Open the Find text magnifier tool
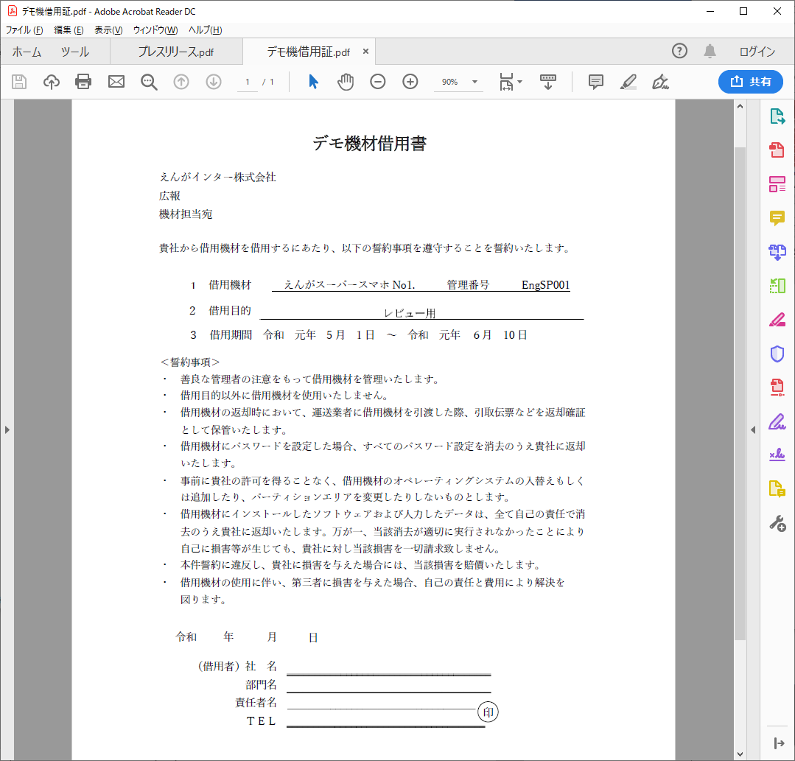 [x=149, y=82]
